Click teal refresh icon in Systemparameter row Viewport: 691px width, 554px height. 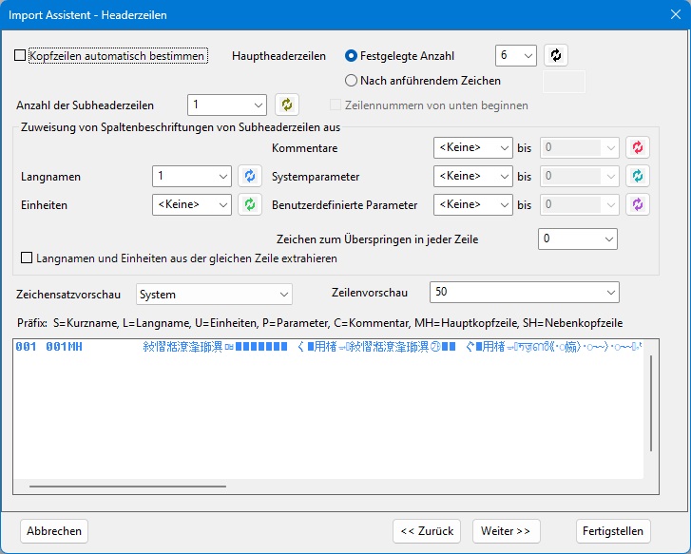coord(638,177)
